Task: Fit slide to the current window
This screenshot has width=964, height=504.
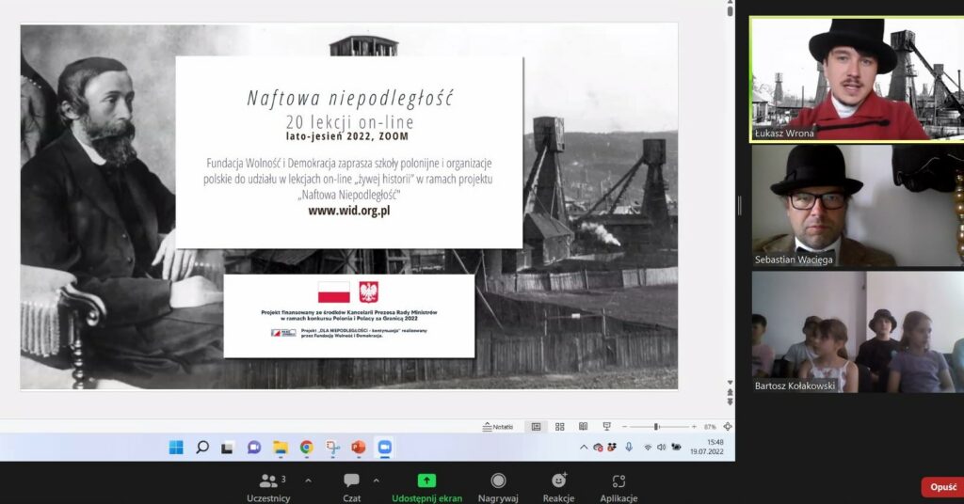Action: pyautogui.click(x=728, y=426)
